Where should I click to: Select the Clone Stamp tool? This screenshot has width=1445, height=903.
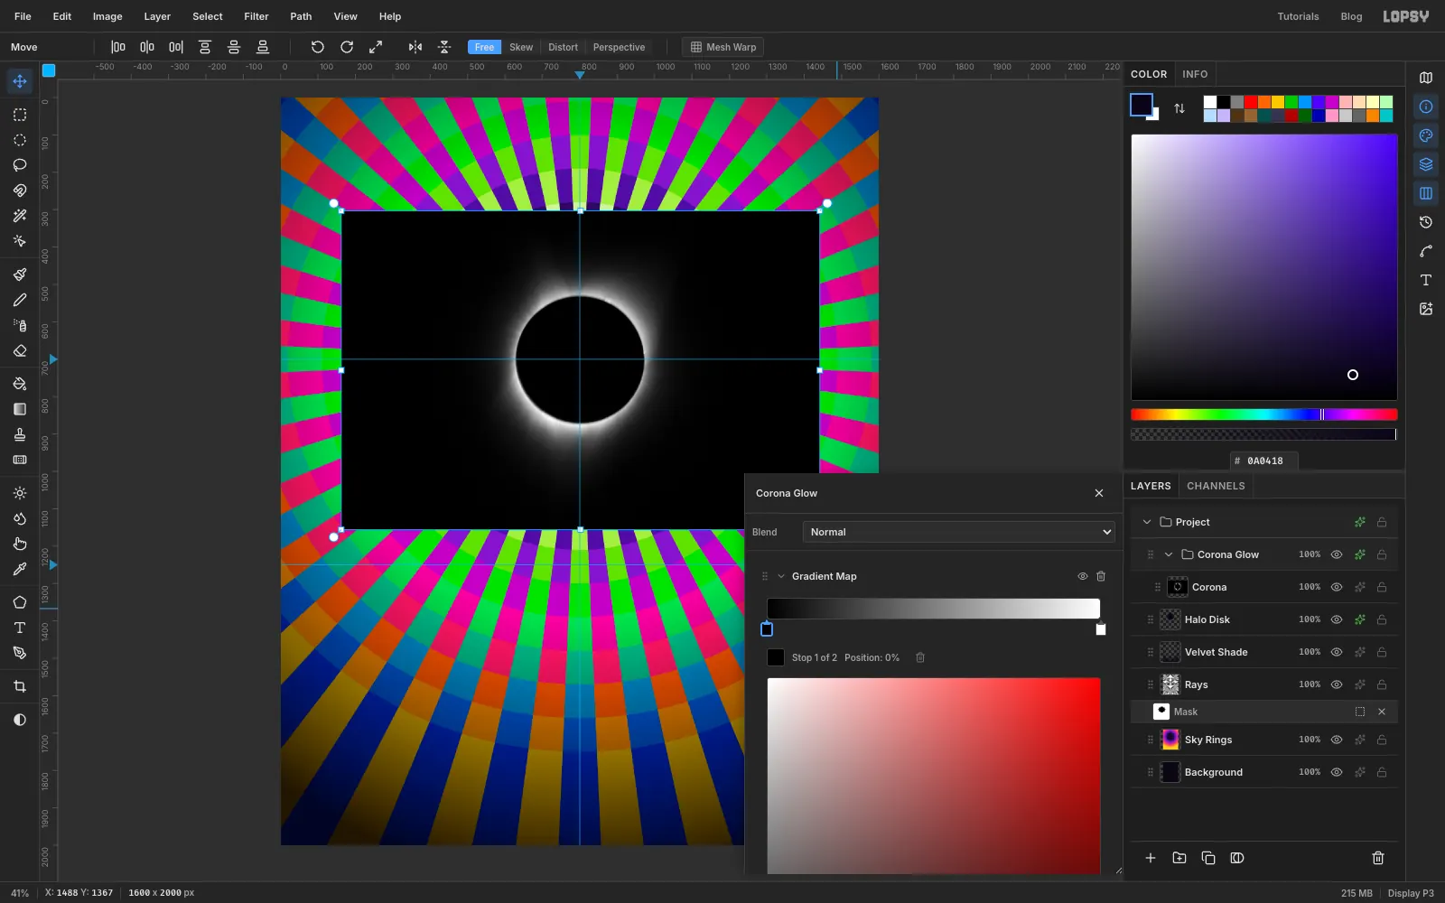20,434
